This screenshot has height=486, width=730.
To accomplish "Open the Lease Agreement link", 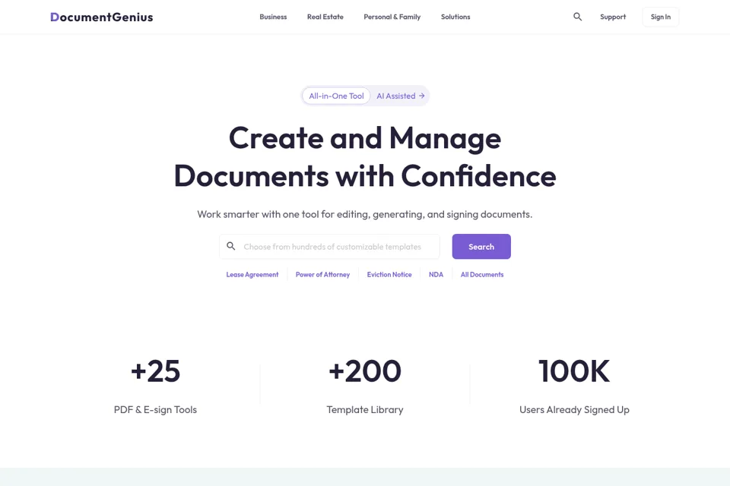I will 252,274.
